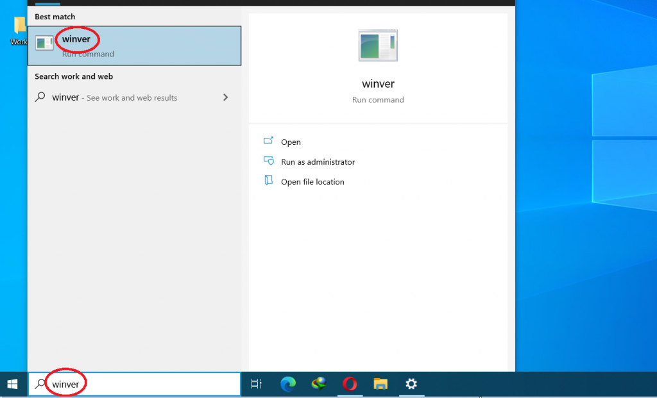Screen dimensions: 657x398
Task: Click the Run as administrator shield icon
Action: coord(269,161)
